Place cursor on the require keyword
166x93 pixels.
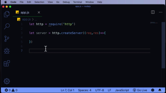(55, 24)
